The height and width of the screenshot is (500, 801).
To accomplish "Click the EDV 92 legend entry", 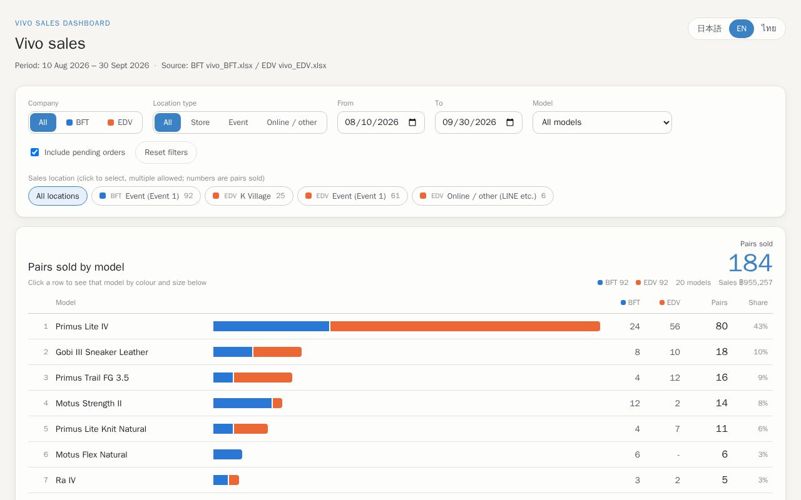I will tap(652, 282).
